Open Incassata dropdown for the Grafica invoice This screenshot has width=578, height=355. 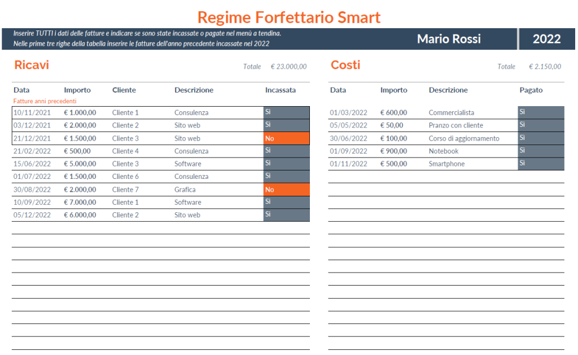coord(286,190)
